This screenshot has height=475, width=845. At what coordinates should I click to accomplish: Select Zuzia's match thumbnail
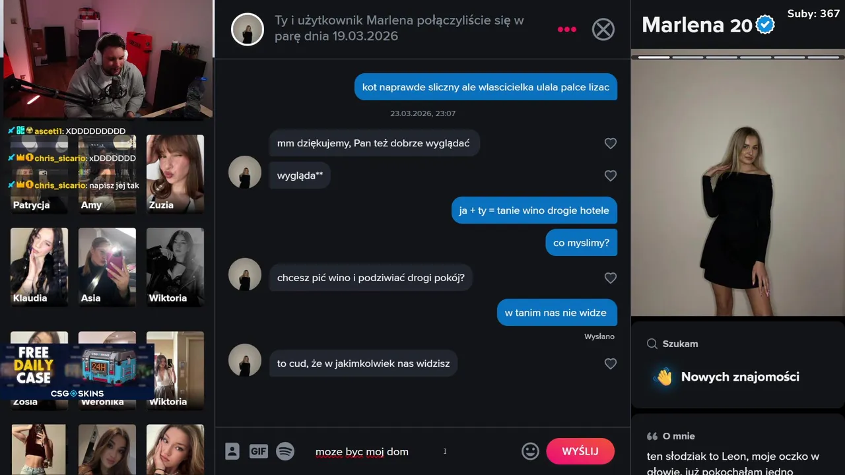click(x=175, y=174)
